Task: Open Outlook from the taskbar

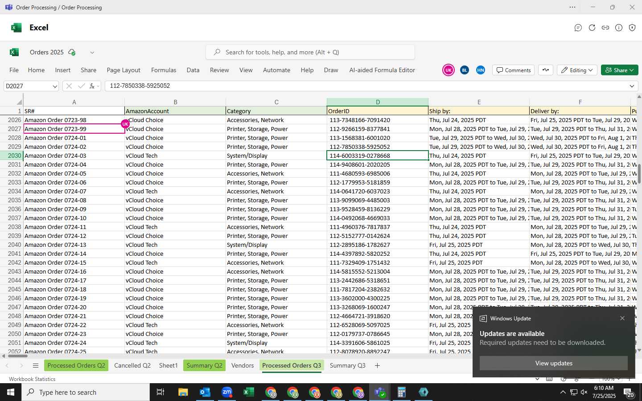Action: tap(205, 392)
